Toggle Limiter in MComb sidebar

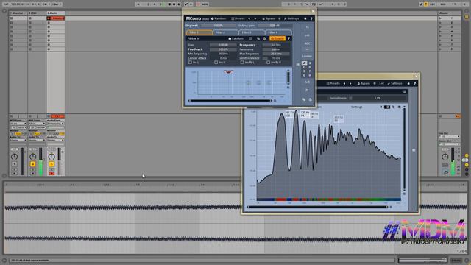(307, 56)
